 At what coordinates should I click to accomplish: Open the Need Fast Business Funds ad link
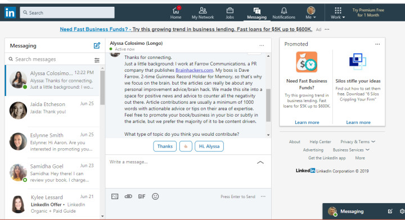[x=186, y=29]
